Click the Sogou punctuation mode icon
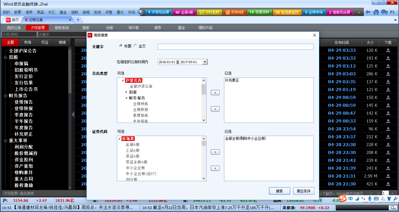Image resolution: width=399 pixels, height=212 pixels. click(x=363, y=199)
